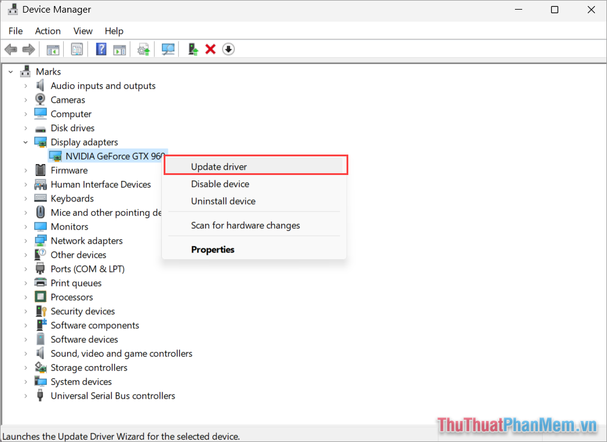Open the View menu
Viewport: 607px width, 442px height.
click(x=82, y=31)
